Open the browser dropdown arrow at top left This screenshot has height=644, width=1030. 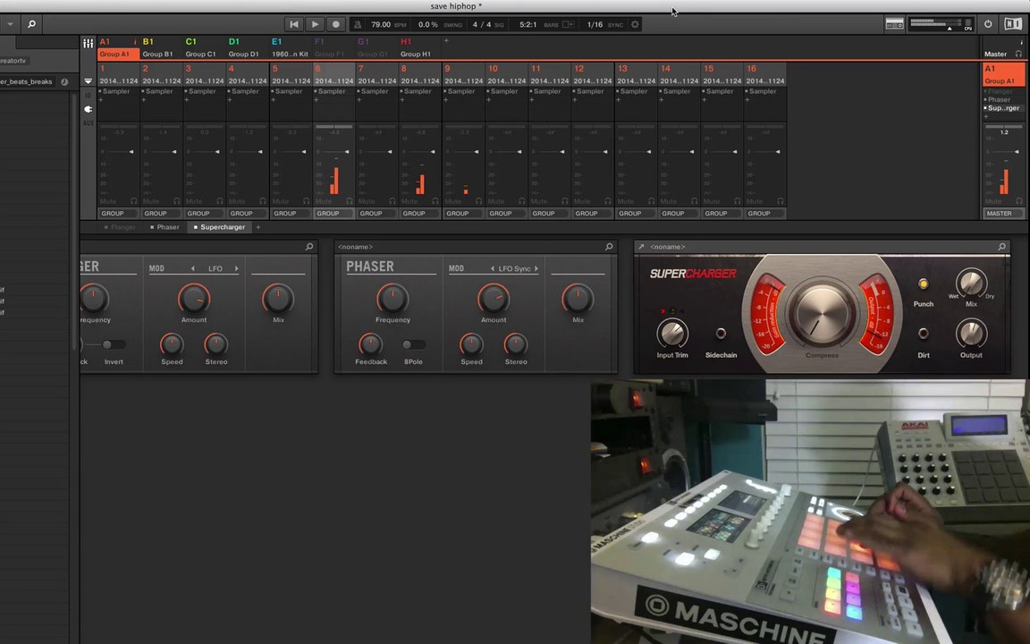pos(11,24)
